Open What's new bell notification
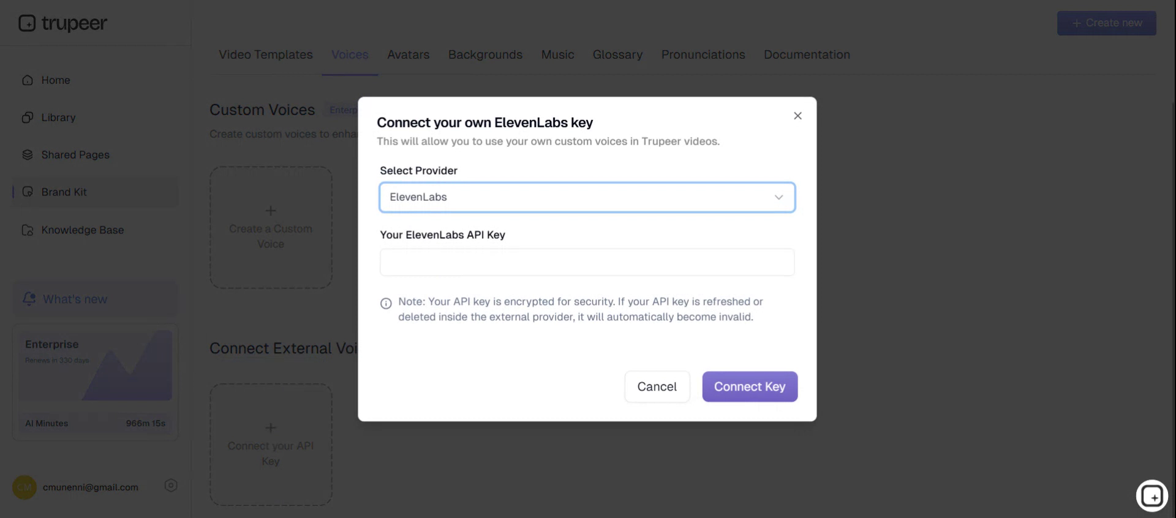 coord(29,299)
